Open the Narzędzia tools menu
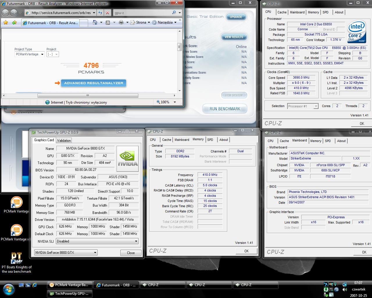The height and width of the screenshot is (298, 372). (164, 22)
